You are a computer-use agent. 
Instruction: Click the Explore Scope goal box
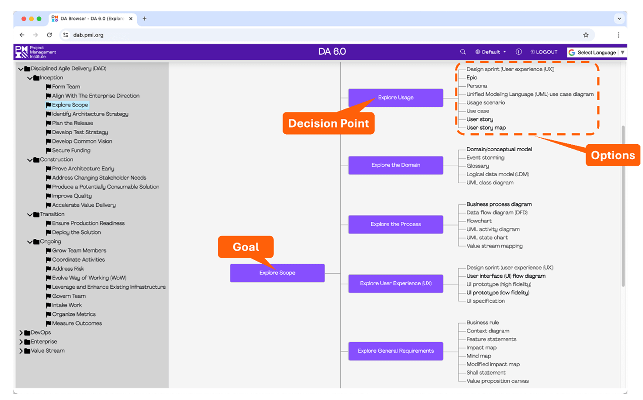[x=277, y=273]
